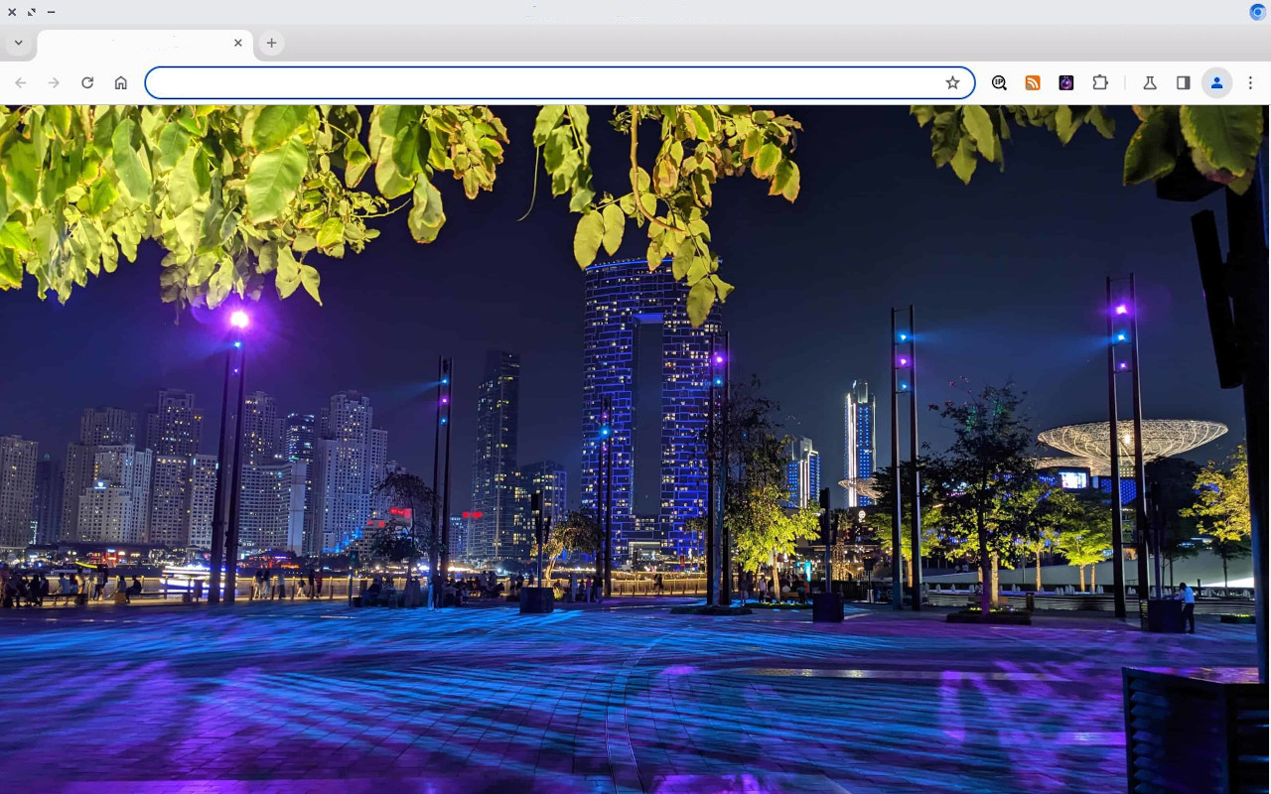Viewport: 1271px width, 794px height.
Task: Close the current tab
Action: tap(238, 43)
